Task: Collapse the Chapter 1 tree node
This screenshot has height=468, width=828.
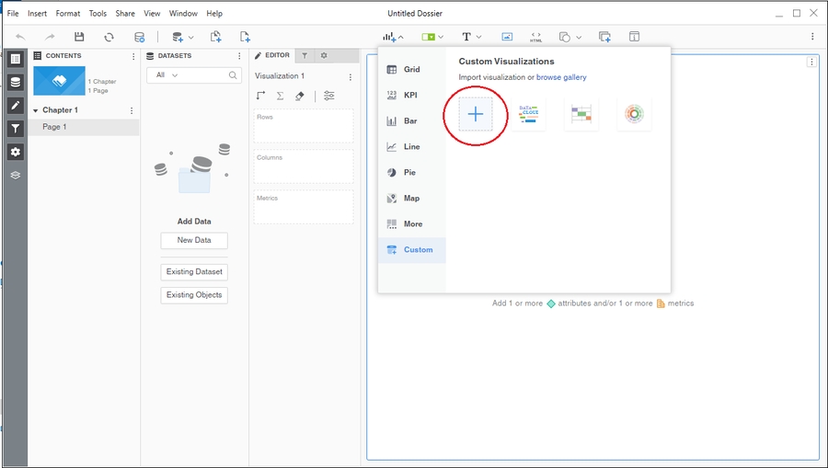Action: [x=36, y=110]
